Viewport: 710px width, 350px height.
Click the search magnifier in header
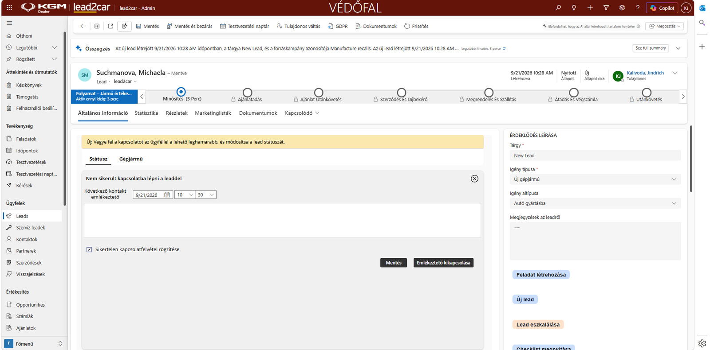[558, 8]
